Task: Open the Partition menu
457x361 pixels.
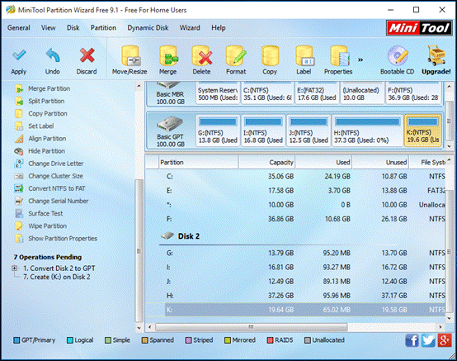Action: [103, 28]
